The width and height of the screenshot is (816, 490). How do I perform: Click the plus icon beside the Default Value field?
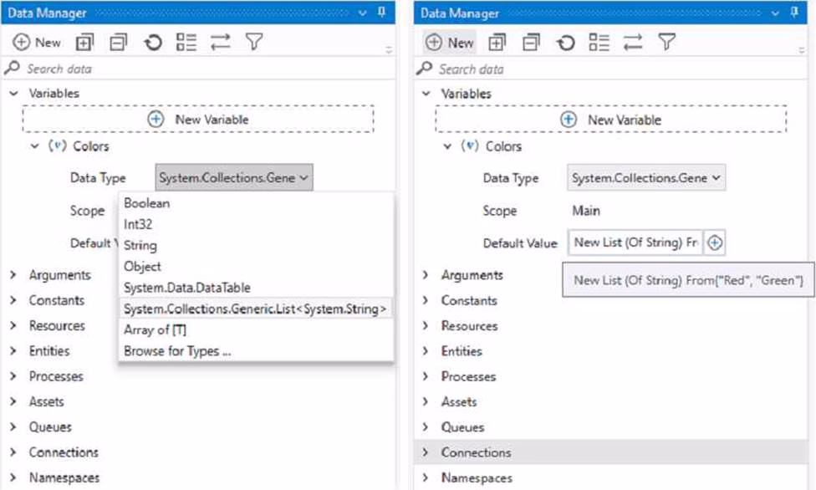coord(716,242)
